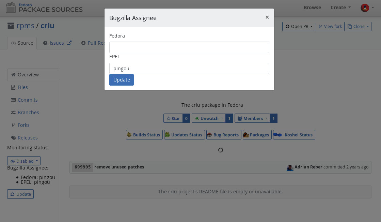Open Releases in the sidebar
This screenshot has height=222, width=381.
click(28, 138)
